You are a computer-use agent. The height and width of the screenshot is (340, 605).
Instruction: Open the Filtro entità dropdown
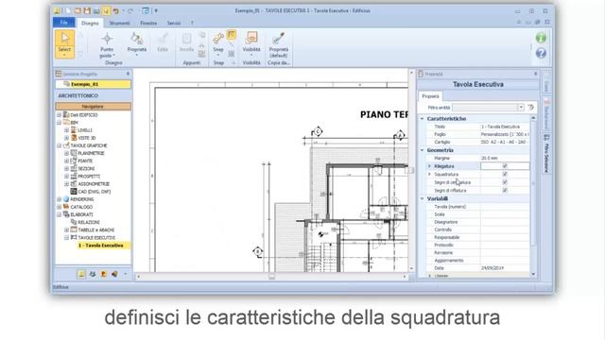(x=521, y=108)
